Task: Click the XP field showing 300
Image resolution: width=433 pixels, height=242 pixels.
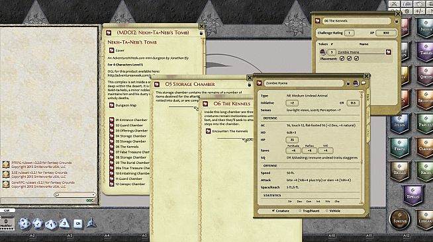Action: [x=385, y=33]
